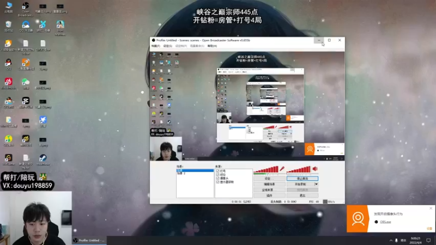Open the orange live-streaming companion desktop icon
Screen dimensions: 436x245
point(26,64)
